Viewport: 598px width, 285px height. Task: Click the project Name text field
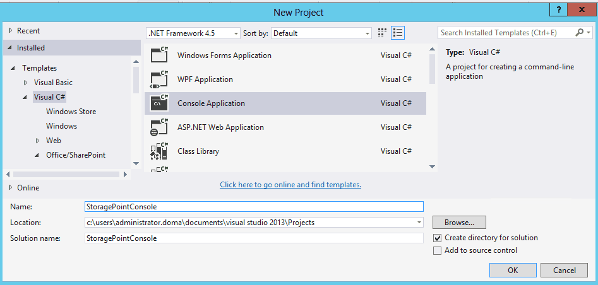point(253,206)
